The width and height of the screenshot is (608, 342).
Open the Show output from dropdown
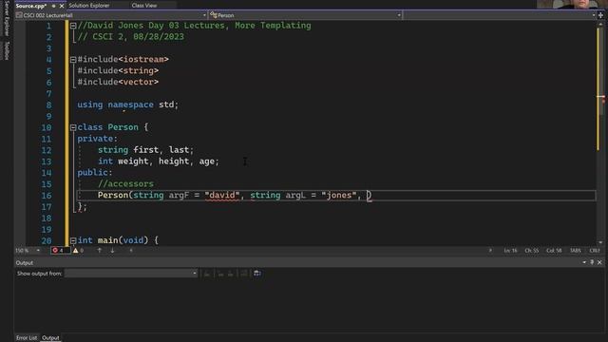[x=131, y=274]
